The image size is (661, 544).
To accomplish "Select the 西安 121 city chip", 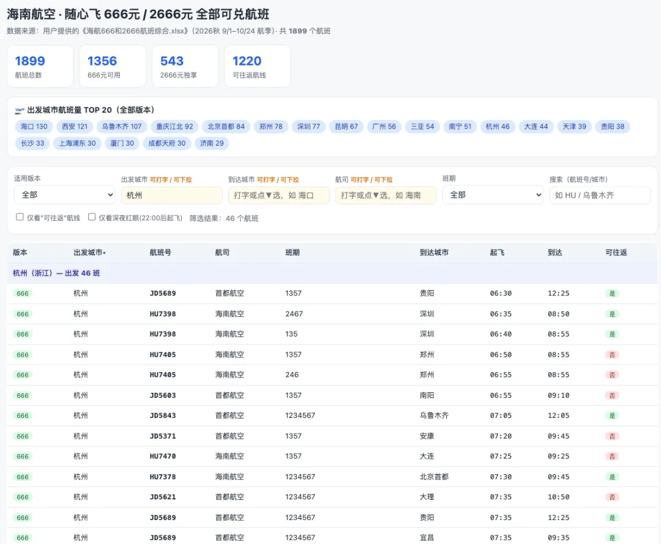I will click(75, 127).
